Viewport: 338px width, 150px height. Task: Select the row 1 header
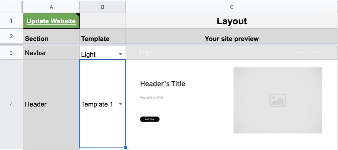(11, 21)
